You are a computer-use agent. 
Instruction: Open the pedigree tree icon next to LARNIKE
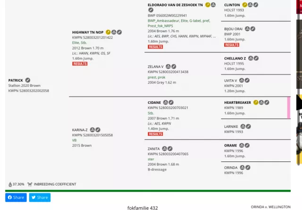(x=243, y=126)
